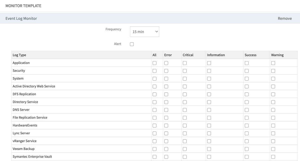Check Warning for Security log
The height and width of the screenshot is (161, 300).
click(273, 71)
